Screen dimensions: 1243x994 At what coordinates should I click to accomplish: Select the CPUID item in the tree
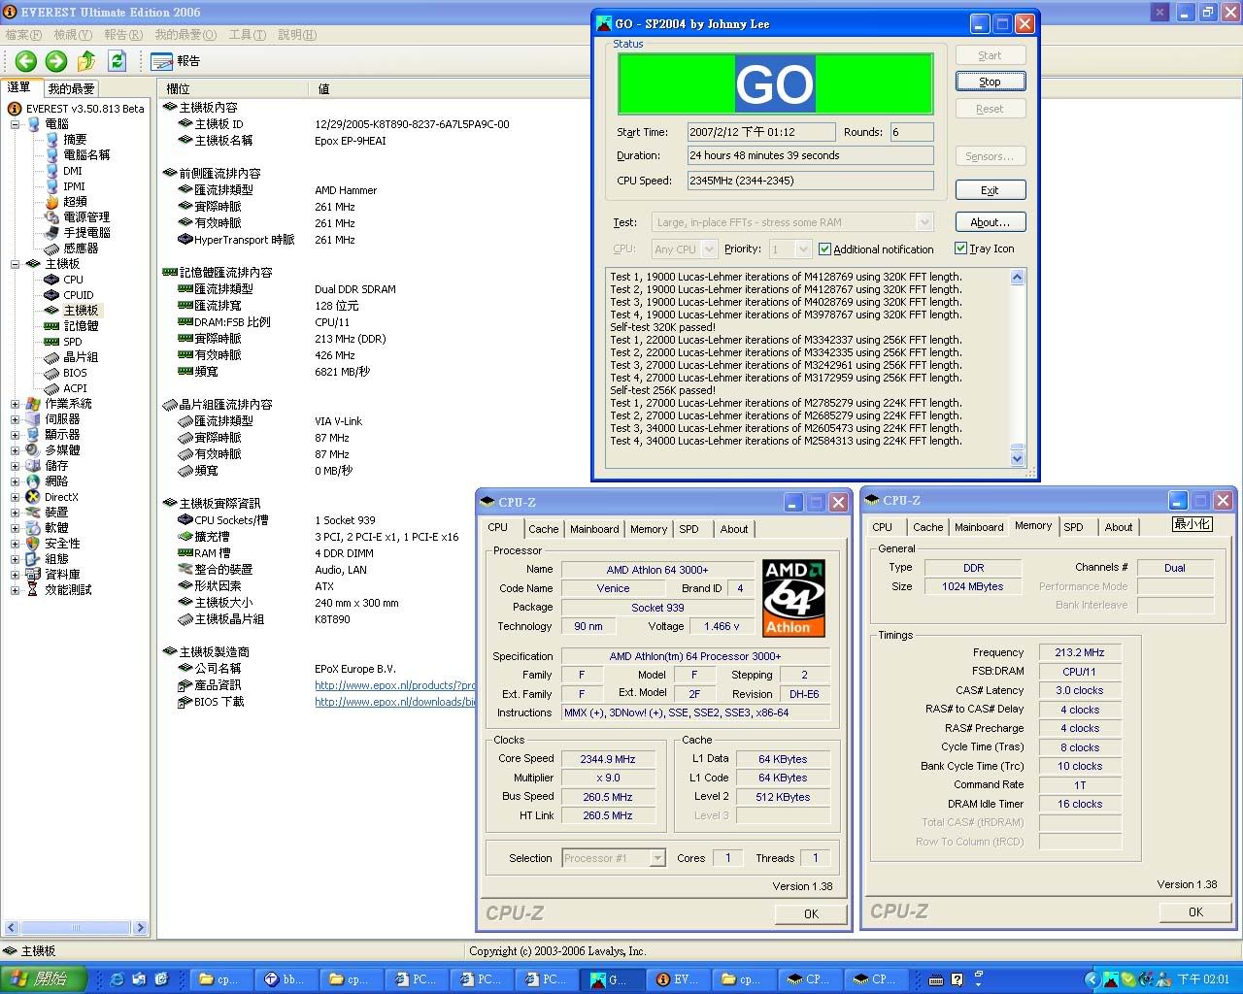78,295
